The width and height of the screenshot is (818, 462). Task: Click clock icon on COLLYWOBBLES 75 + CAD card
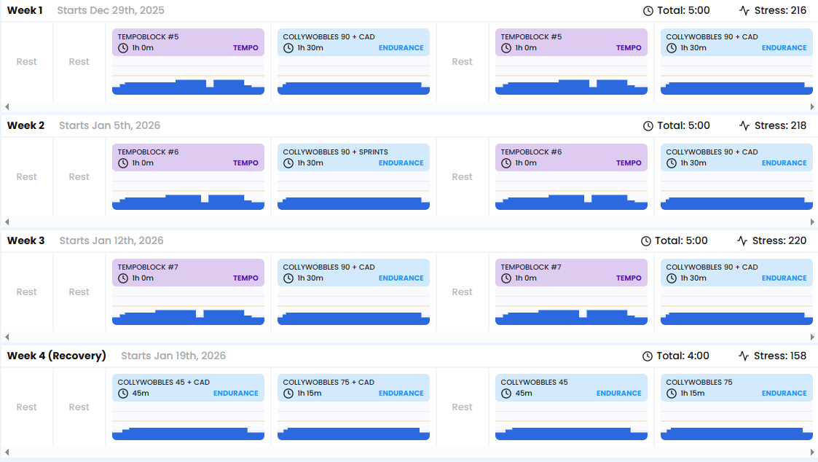[288, 394]
